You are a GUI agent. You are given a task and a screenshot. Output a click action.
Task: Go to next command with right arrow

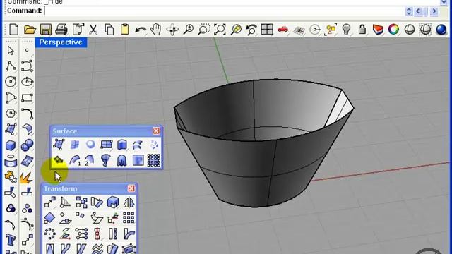pyautogui.click(x=434, y=11)
